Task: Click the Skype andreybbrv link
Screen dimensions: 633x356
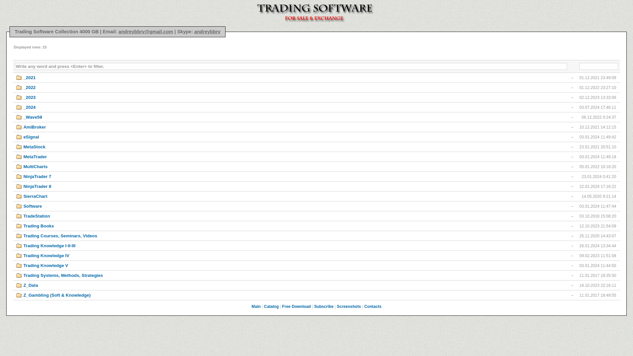Action: 207,32
